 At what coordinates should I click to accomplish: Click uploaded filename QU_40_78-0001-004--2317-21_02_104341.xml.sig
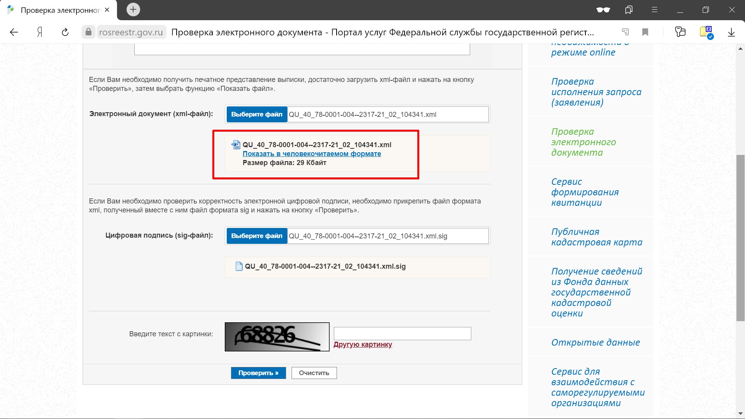point(325,266)
